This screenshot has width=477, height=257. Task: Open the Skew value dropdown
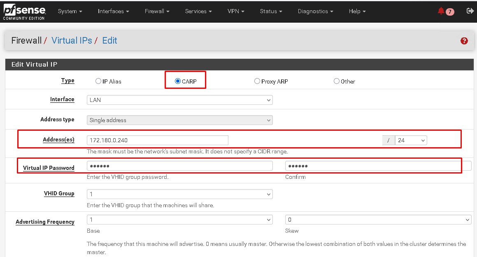(378, 220)
